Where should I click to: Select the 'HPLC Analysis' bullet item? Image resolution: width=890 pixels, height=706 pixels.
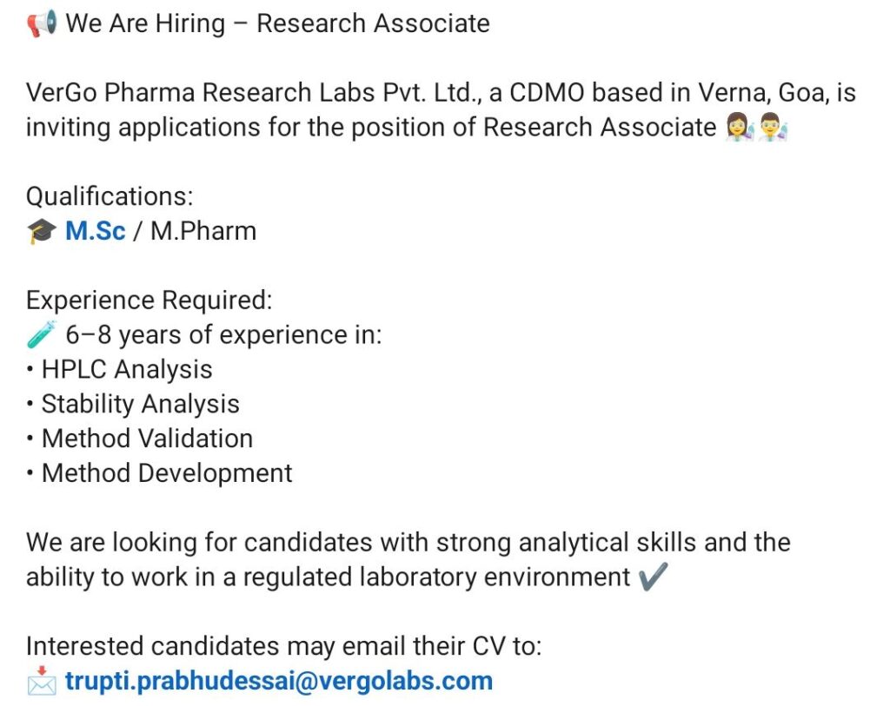[x=127, y=369]
